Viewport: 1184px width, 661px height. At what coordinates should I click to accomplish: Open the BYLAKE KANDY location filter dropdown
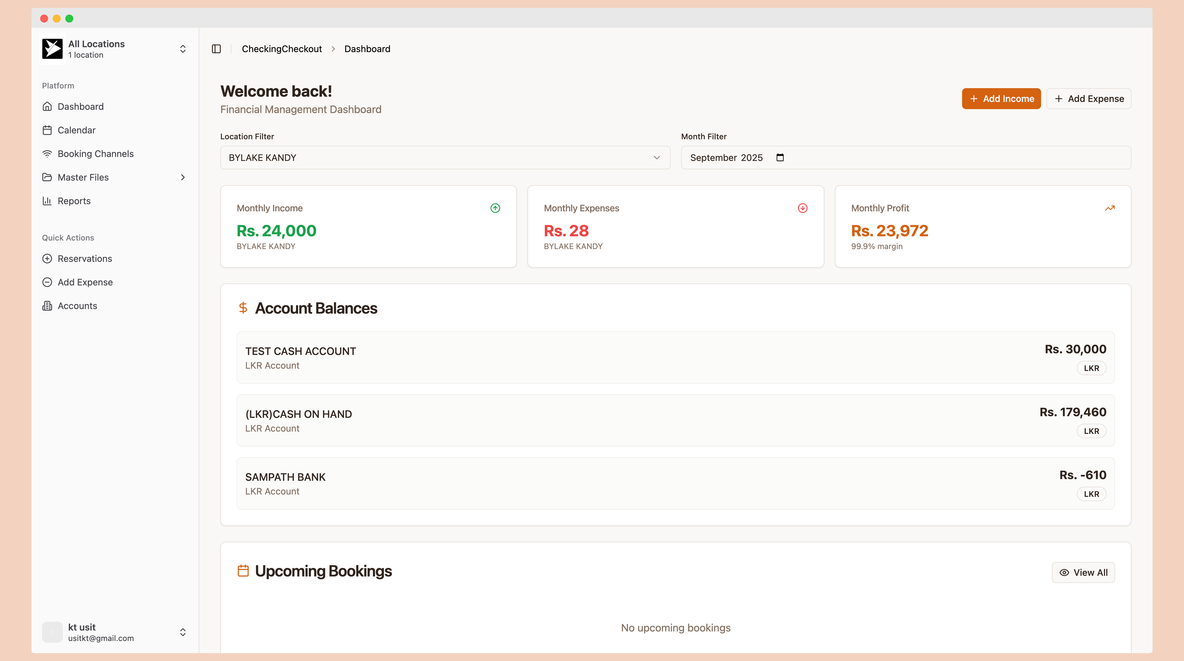pos(445,158)
